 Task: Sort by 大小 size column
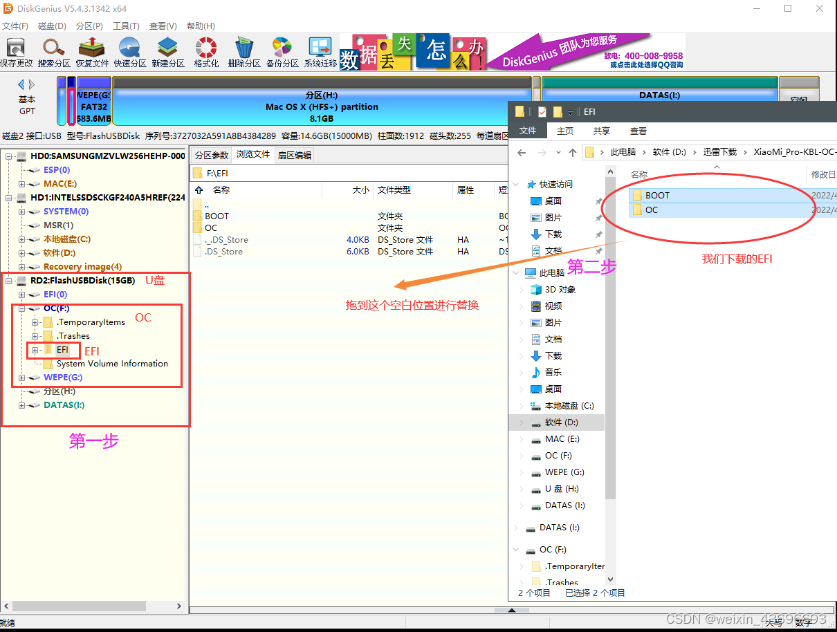(360, 189)
